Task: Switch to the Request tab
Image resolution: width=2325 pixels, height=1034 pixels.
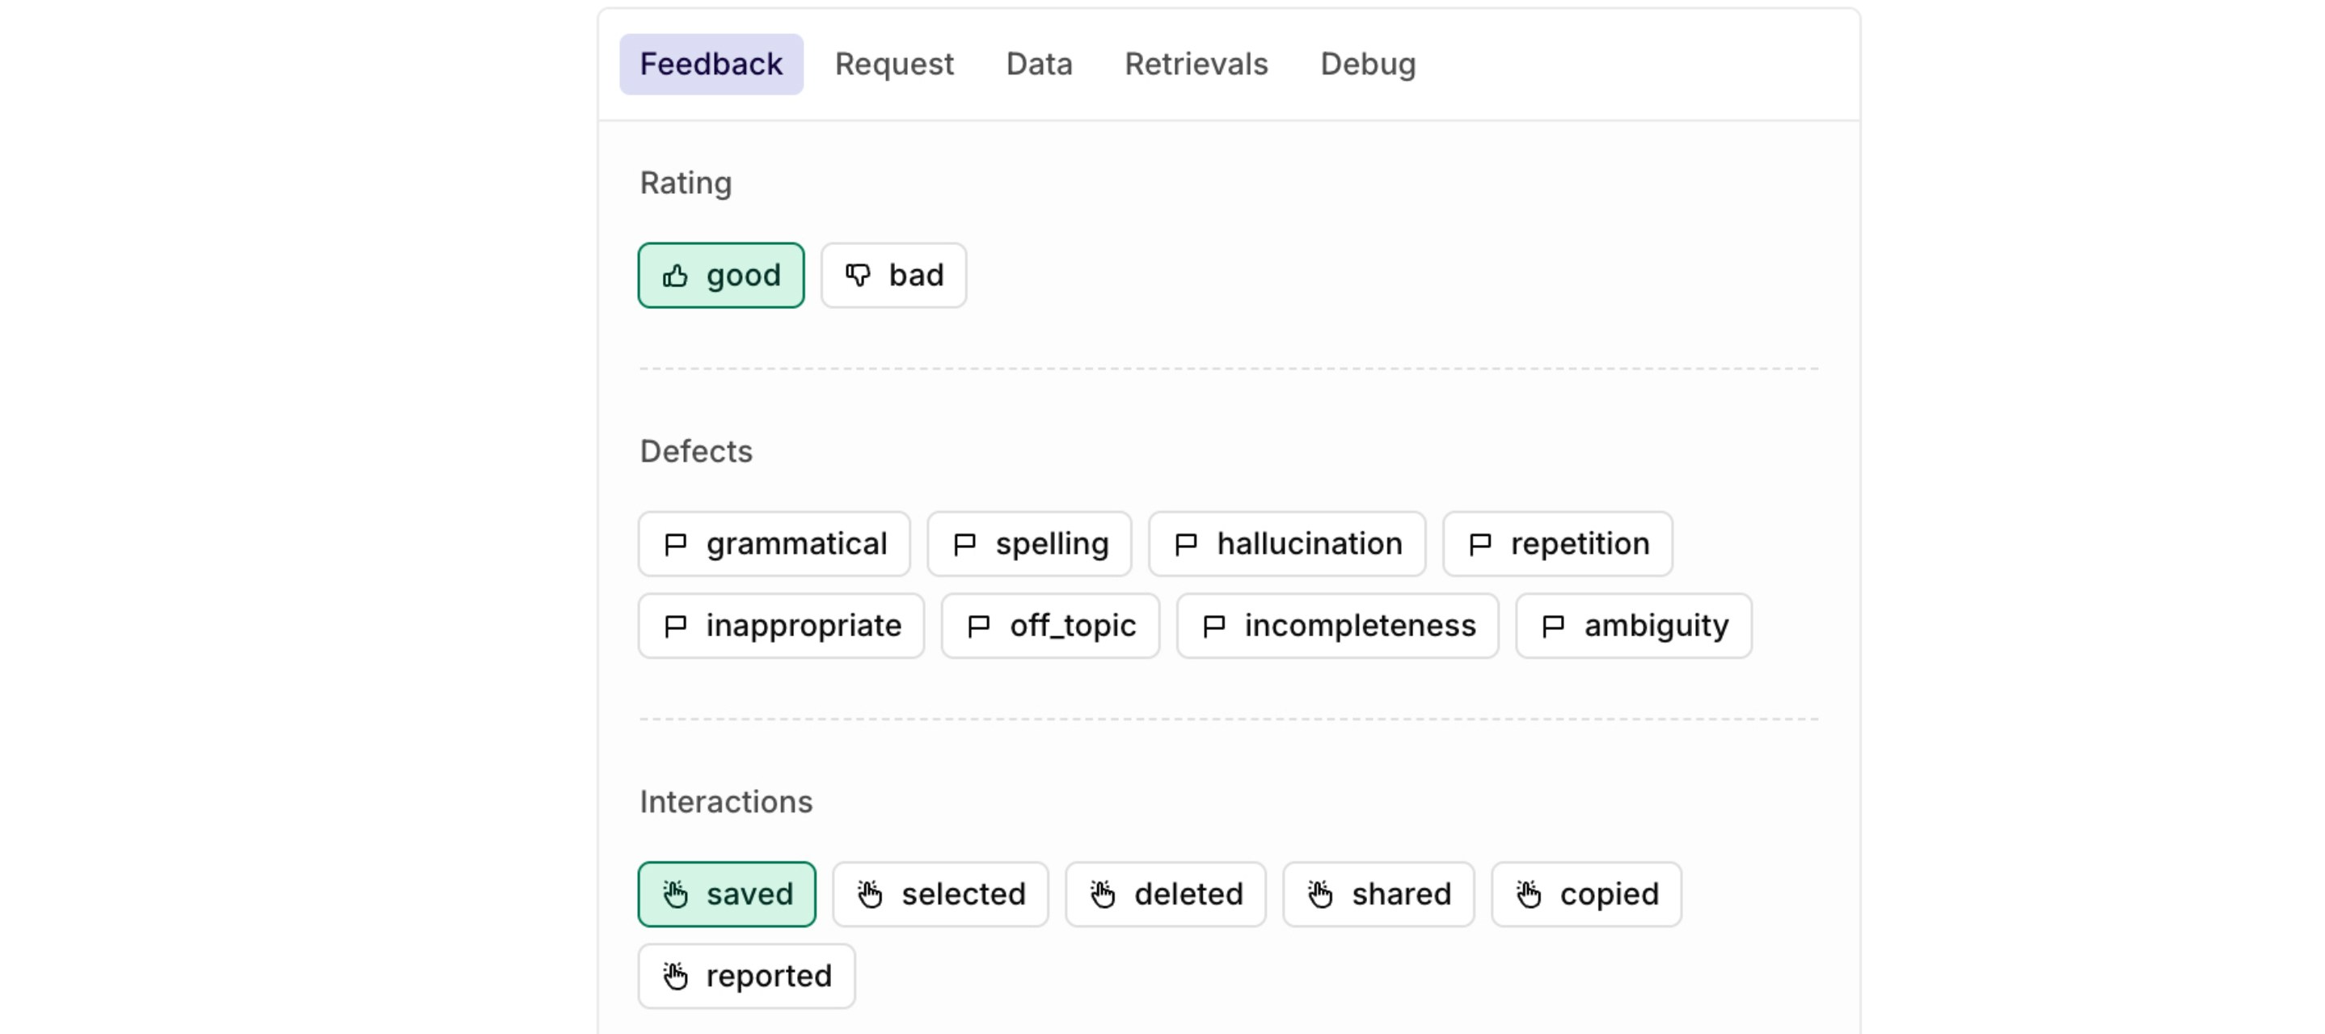Action: tap(893, 64)
